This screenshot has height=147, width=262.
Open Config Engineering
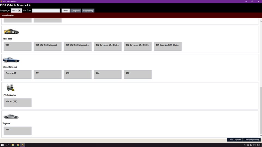(x=252, y=140)
